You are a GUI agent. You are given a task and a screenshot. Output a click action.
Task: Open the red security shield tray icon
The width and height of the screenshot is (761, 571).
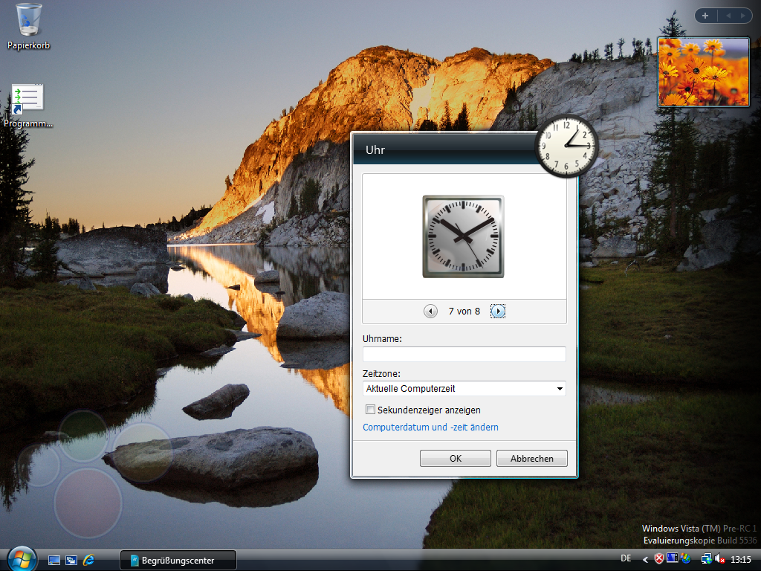tap(658, 559)
